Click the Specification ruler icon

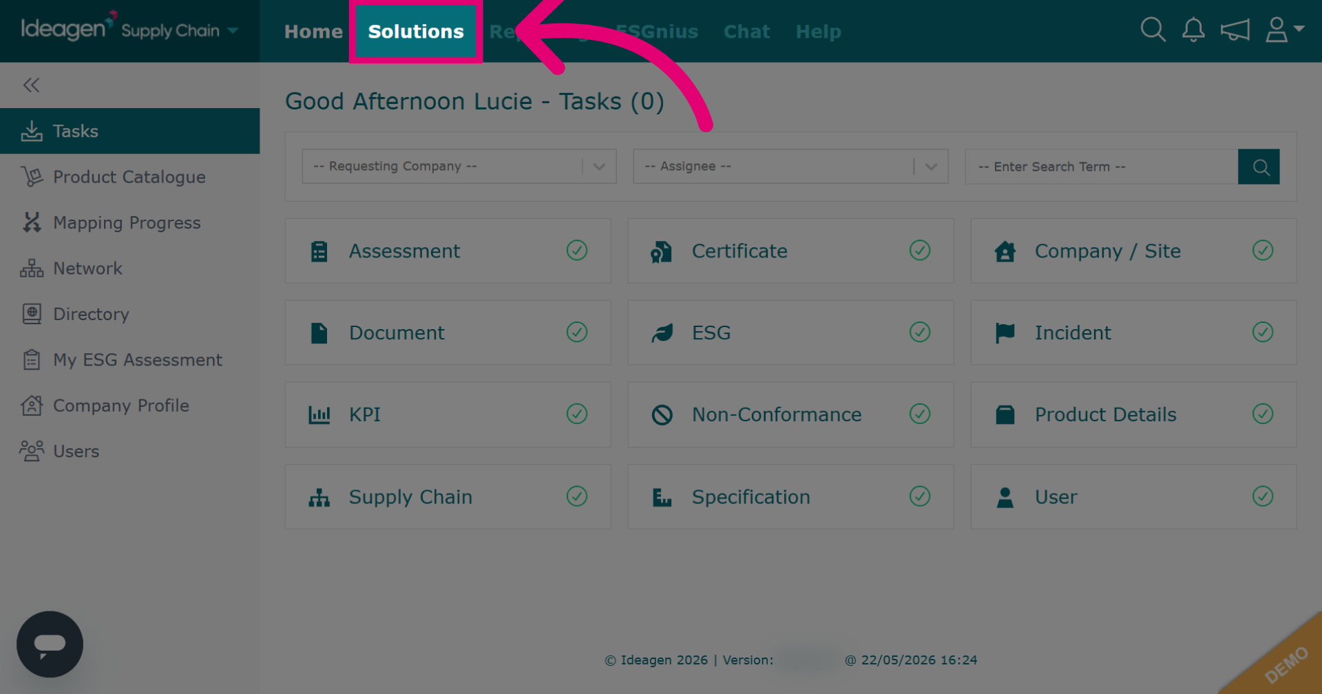click(x=662, y=497)
